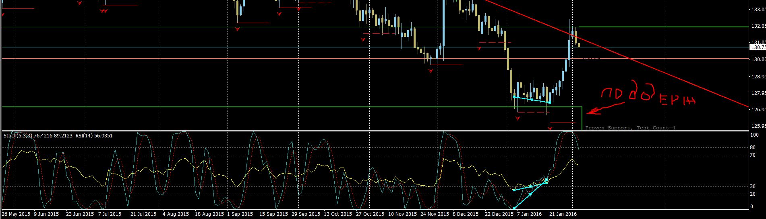Click the 127.95 price axis label
The width and height of the screenshot is (766, 219).
click(758, 93)
